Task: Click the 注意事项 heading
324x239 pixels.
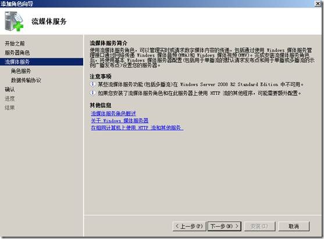Action: [x=101, y=76]
